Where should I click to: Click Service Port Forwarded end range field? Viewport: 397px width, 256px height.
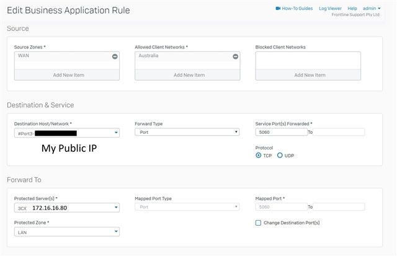(x=339, y=132)
